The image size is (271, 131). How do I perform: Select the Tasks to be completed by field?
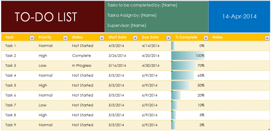click(142, 5)
